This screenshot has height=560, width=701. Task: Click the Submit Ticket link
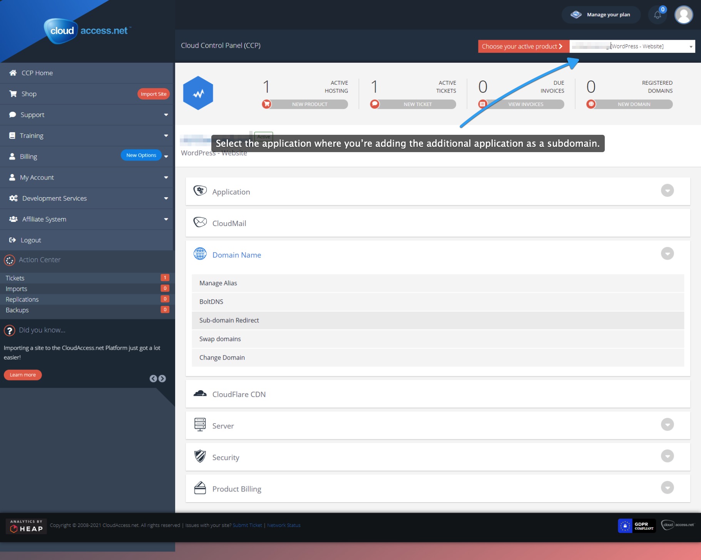247,525
